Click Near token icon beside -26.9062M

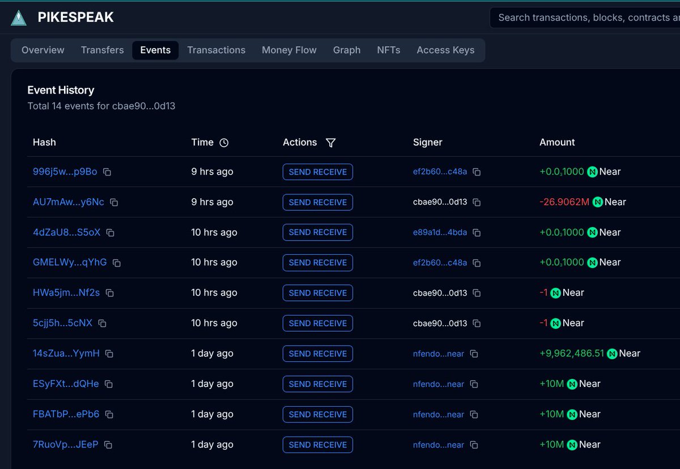point(597,202)
